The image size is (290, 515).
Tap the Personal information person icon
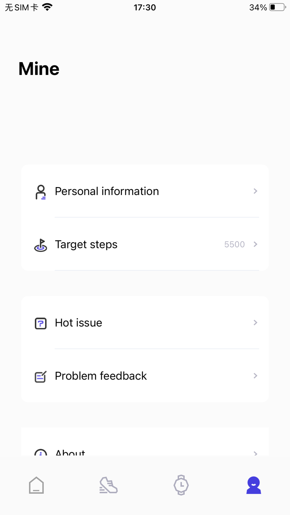click(41, 192)
